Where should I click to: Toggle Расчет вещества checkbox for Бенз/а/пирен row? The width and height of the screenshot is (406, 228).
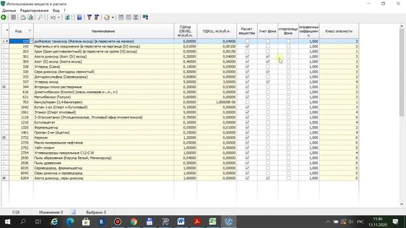[x=247, y=102]
